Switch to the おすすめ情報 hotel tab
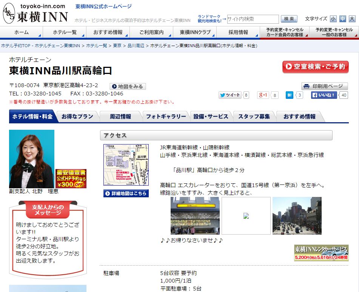The height and width of the screenshot is (292, 359). click(x=299, y=117)
